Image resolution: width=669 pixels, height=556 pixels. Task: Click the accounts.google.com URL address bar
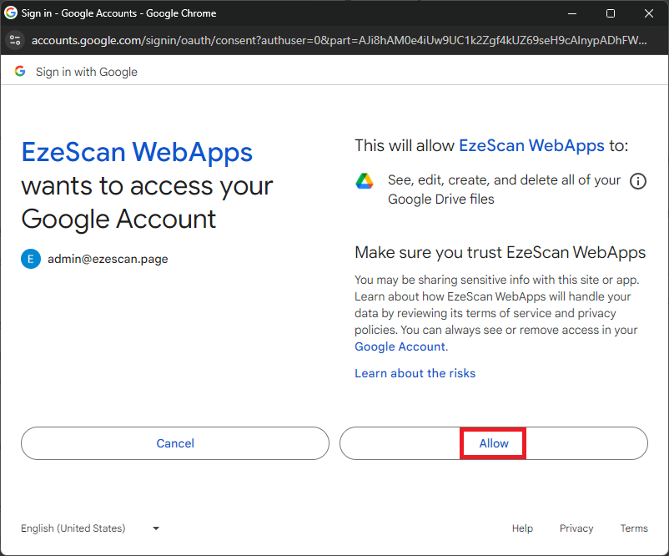(x=334, y=40)
